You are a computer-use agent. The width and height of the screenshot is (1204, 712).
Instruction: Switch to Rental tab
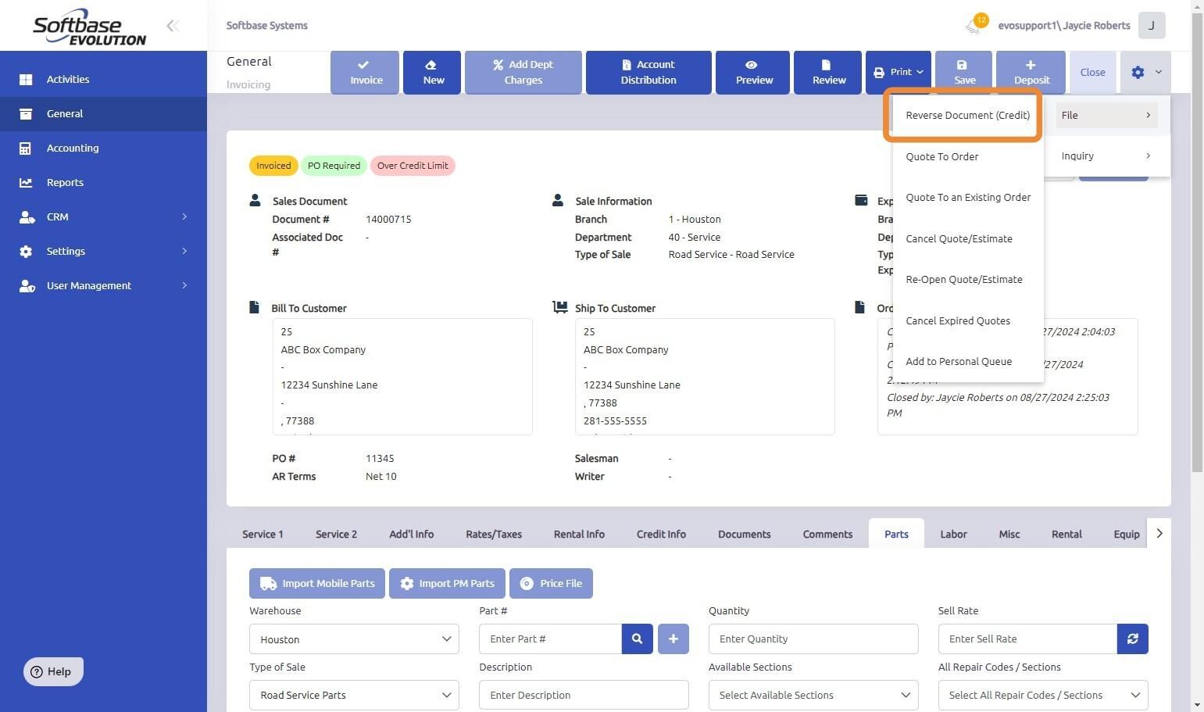point(1066,535)
